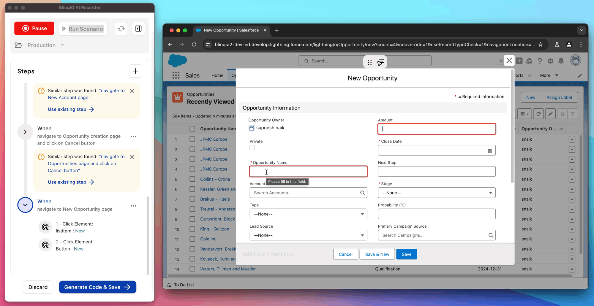Screen dimensions: 594x306
Task: Click the plus icon to add a step
Action: click(x=135, y=71)
